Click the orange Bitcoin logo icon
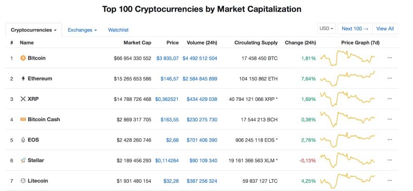Screen dimensions: 413x191 pyautogui.click(x=23, y=58)
